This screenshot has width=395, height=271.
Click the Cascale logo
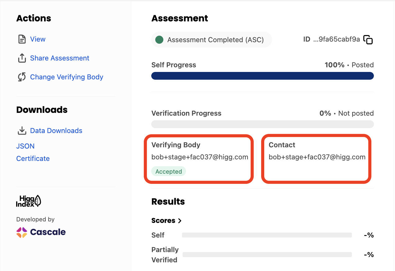41,232
